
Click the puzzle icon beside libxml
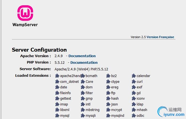pos(57,110)
